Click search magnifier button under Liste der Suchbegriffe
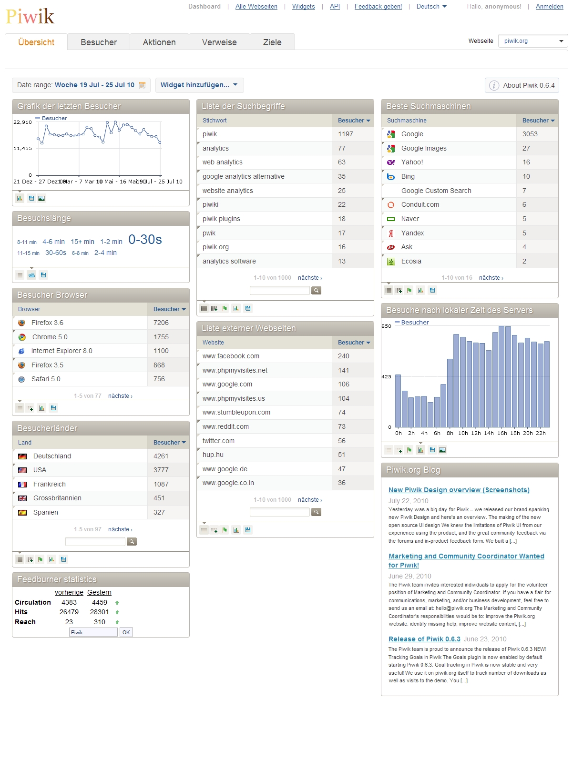 pos(316,290)
